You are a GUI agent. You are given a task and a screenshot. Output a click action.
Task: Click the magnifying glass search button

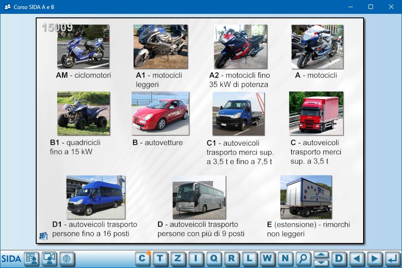[303, 258]
